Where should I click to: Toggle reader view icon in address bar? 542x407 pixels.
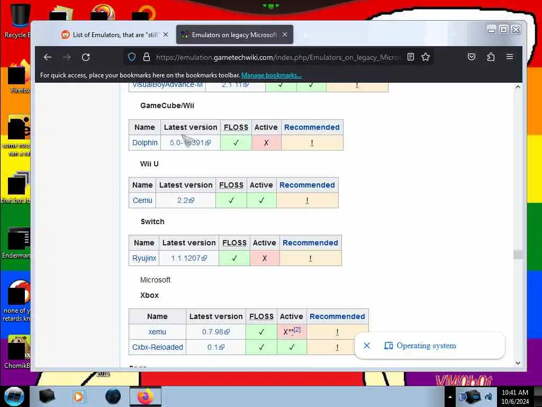[411, 57]
